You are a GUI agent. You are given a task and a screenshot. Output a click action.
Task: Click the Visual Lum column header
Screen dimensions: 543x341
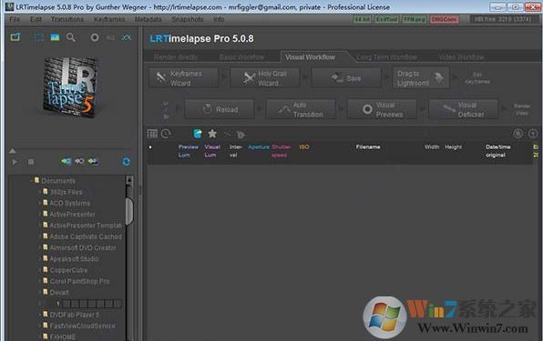212,151
